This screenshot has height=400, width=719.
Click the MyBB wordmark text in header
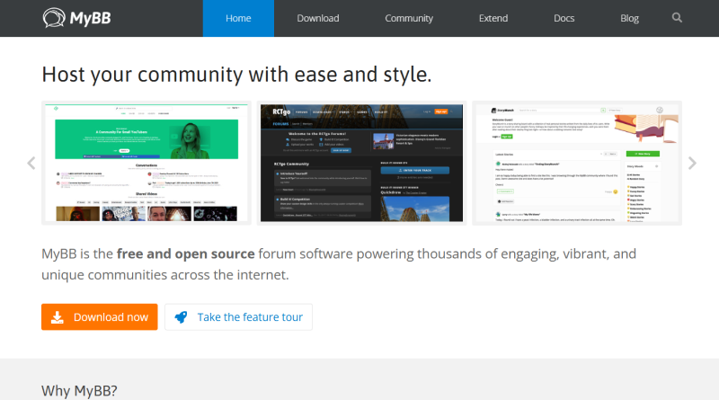91,18
